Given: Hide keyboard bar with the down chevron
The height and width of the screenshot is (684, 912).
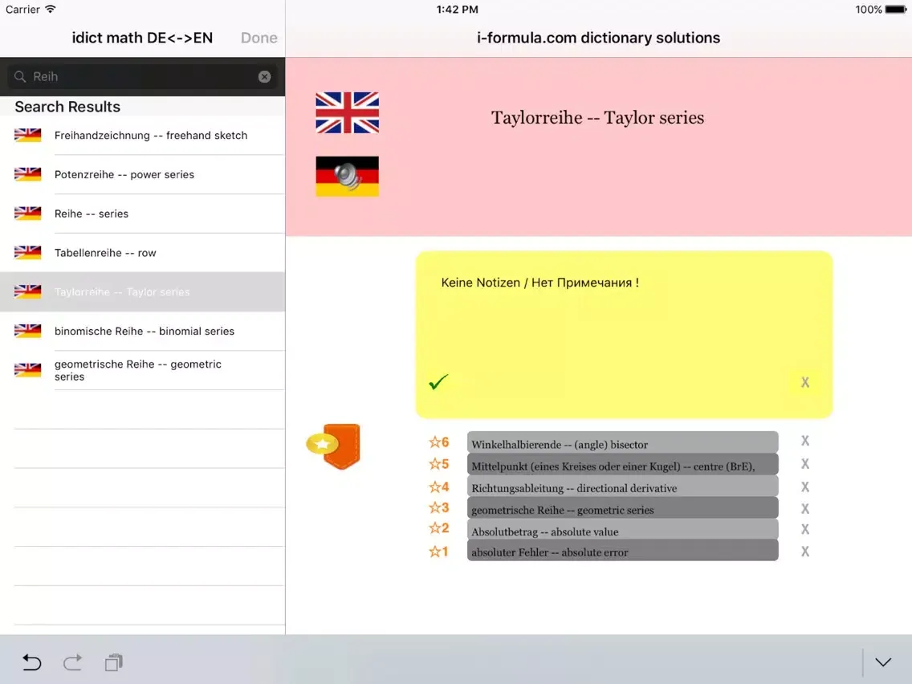Looking at the screenshot, I should coord(883,662).
